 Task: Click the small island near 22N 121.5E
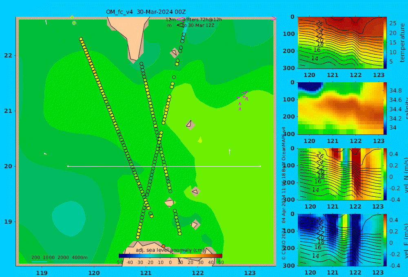[174, 53]
